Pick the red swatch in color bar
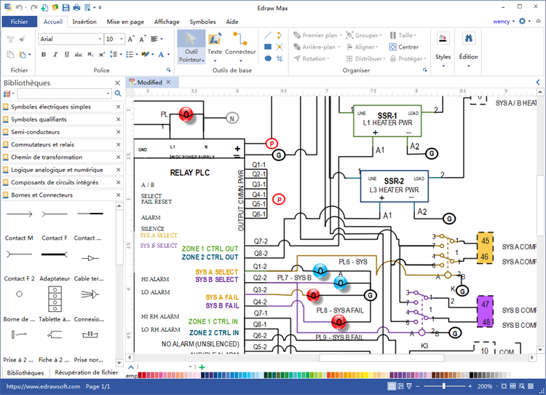546x395 pixels. [x=143, y=376]
